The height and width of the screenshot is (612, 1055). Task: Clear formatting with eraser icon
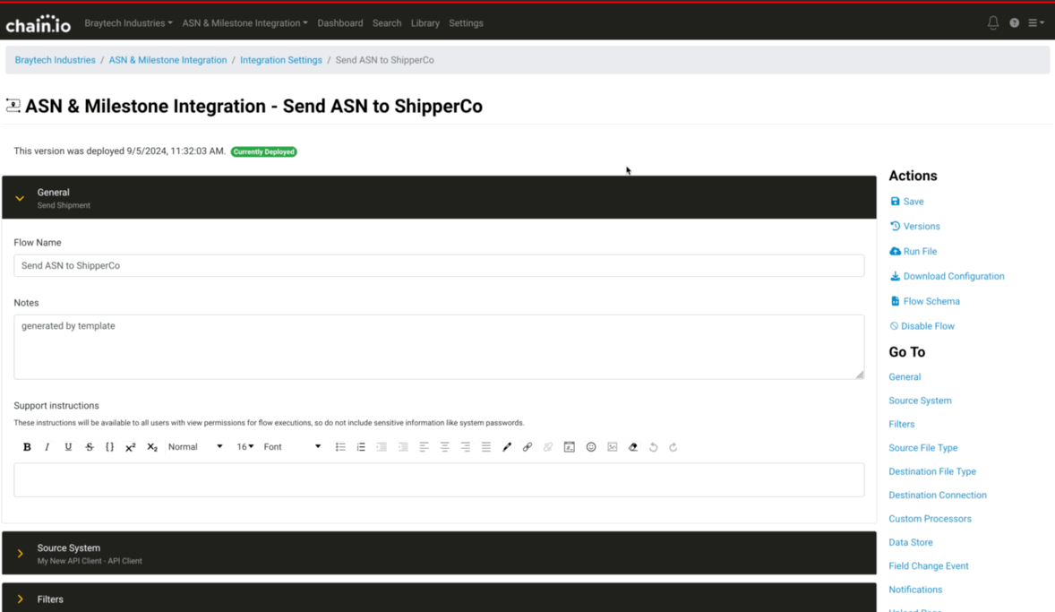click(x=633, y=447)
